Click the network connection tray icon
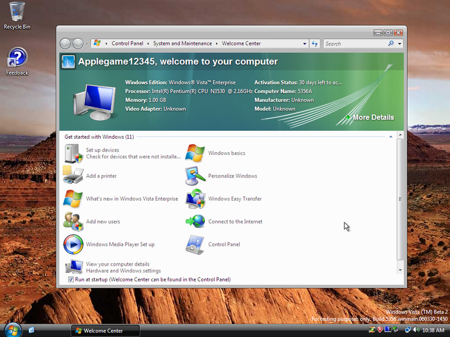This screenshot has width=450, height=337. tap(408, 330)
